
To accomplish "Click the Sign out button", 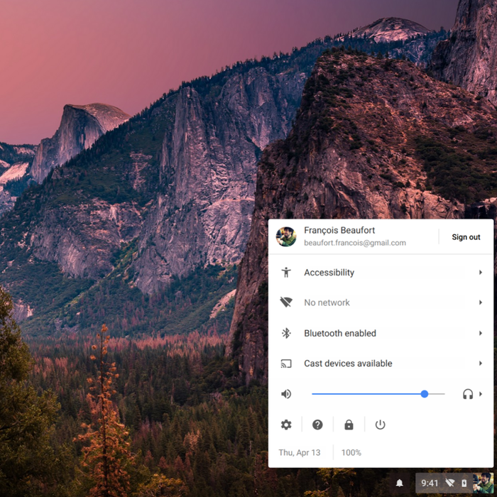I will [466, 237].
